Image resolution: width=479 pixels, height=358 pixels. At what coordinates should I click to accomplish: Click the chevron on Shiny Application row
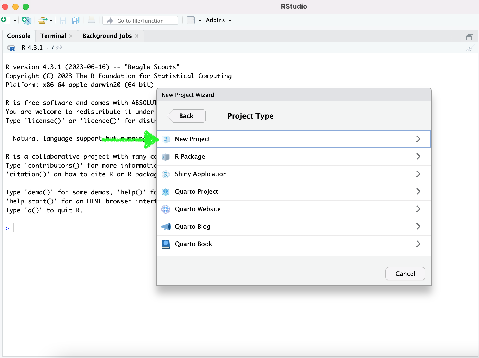[418, 174]
